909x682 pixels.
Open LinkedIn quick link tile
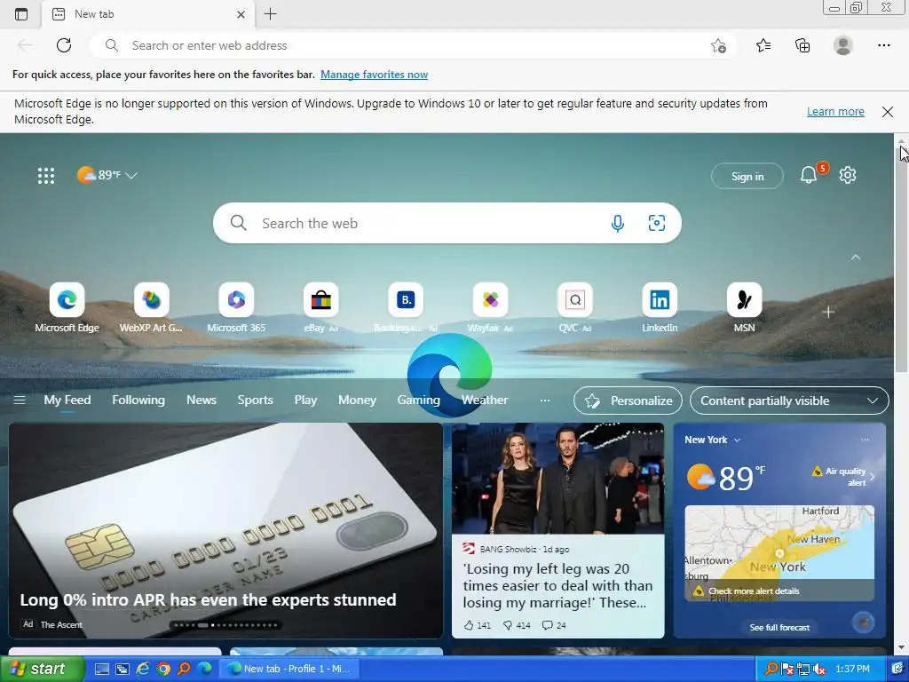(x=660, y=308)
